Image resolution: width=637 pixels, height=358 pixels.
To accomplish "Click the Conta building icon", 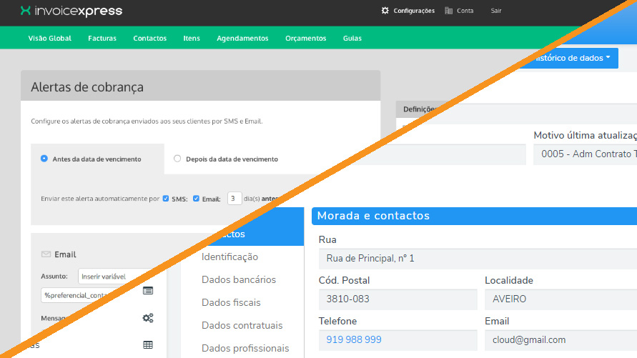I will coord(449,11).
